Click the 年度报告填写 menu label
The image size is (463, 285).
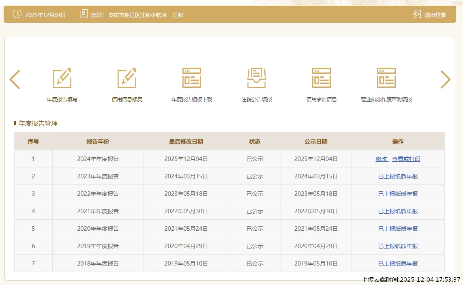pos(62,99)
